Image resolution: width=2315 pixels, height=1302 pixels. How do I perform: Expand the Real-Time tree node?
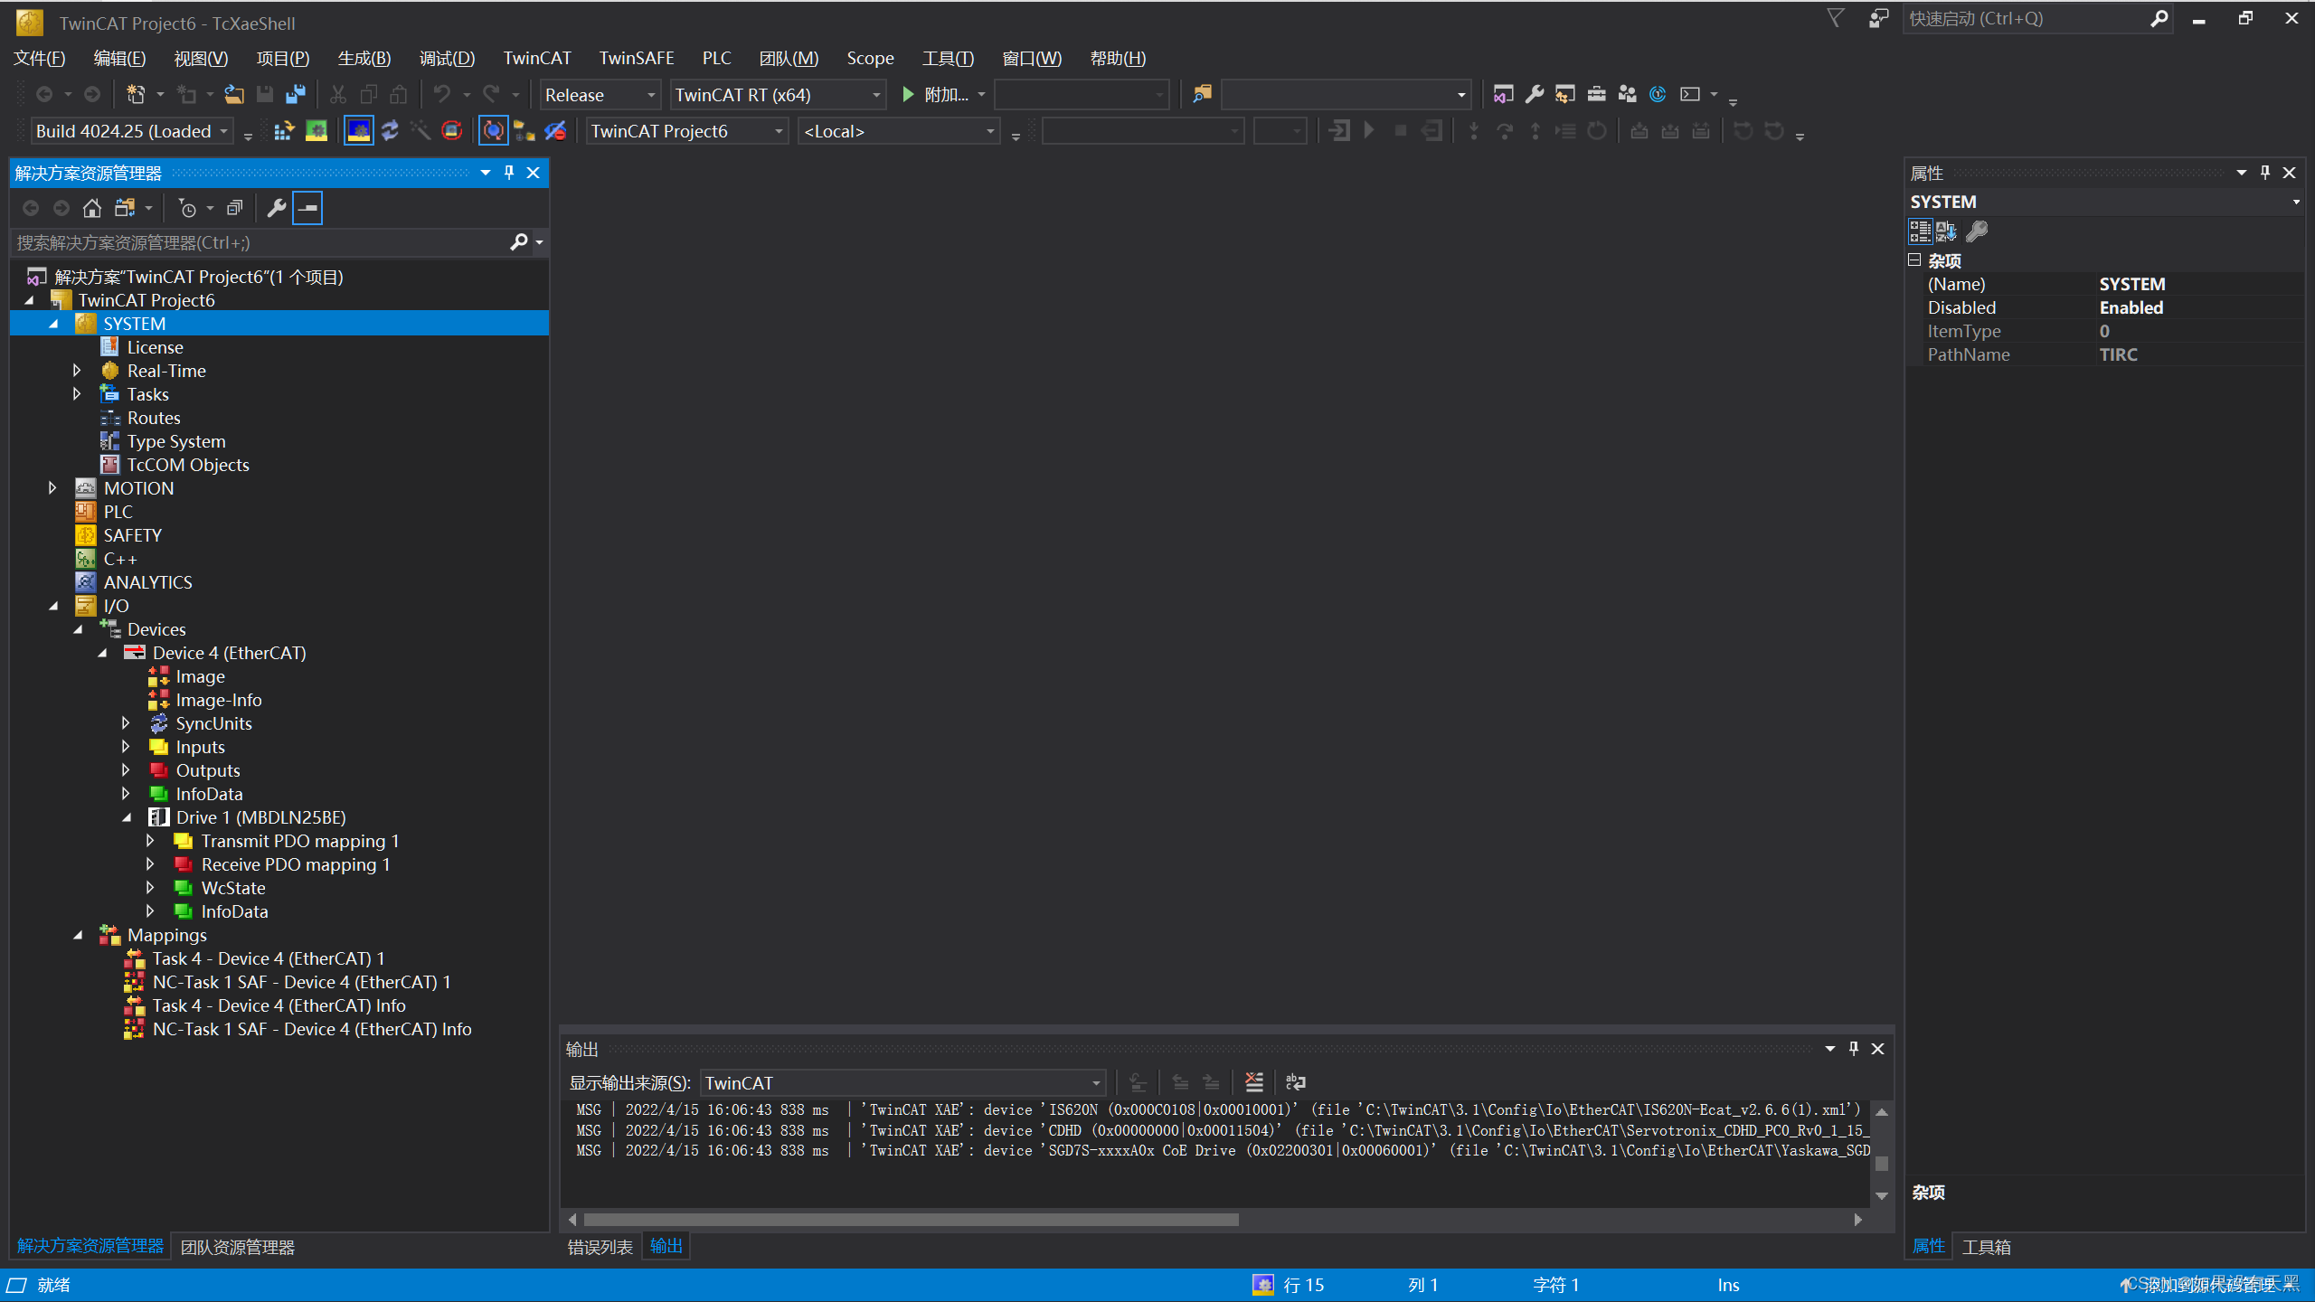[77, 371]
